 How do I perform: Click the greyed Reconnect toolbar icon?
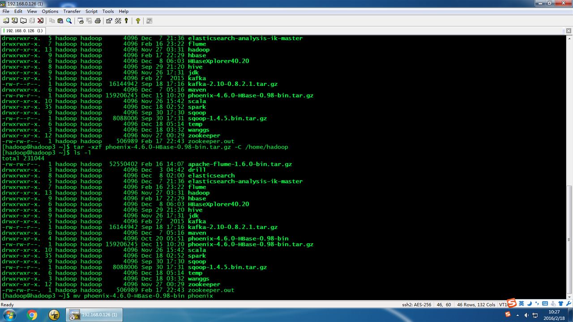tap(31, 21)
